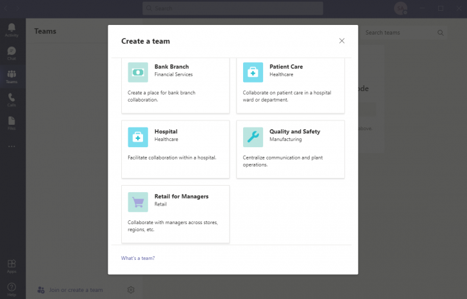Image resolution: width=467 pixels, height=299 pixels.
Task: Open the "What's a team?" link
Action: [x=138, y=258]
